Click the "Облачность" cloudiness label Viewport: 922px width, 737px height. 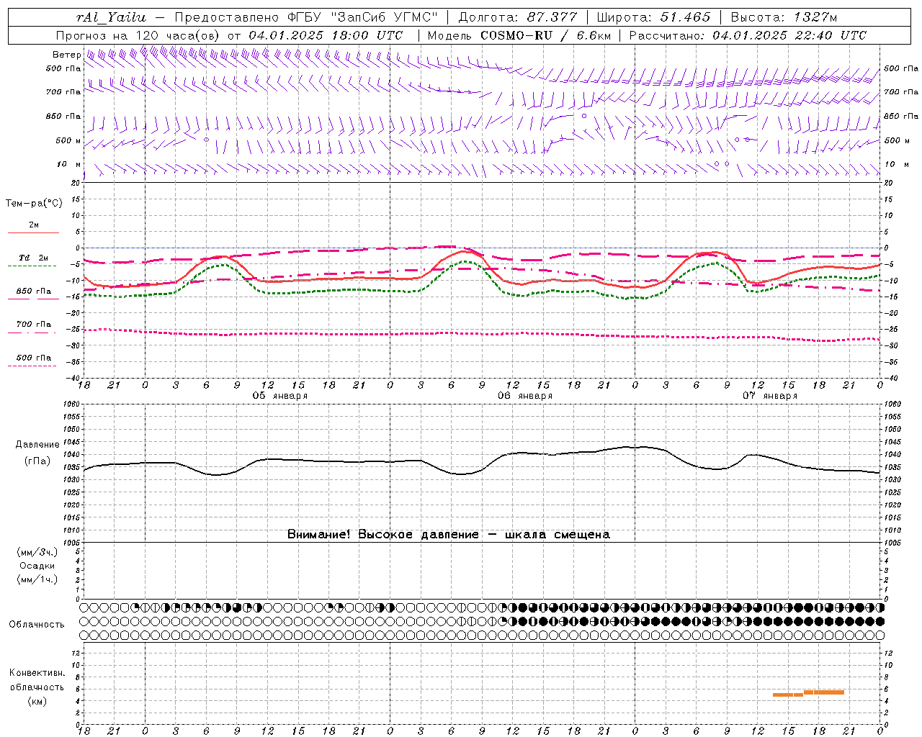click(37, 625)
